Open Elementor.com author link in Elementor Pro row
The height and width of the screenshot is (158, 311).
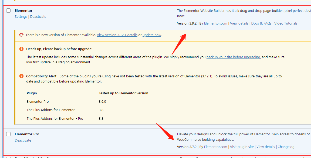216,147
